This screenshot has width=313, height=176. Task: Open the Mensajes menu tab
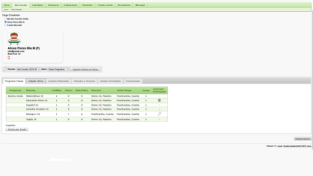140,5
